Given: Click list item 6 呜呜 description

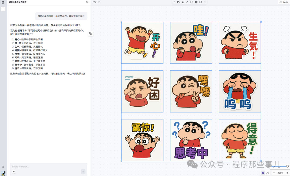Looking at the screenshot, I should click(29, 57).
